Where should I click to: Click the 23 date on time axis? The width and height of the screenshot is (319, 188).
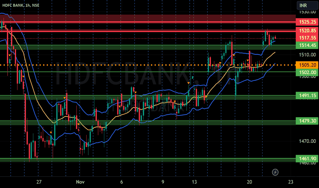tap(291, 182)
